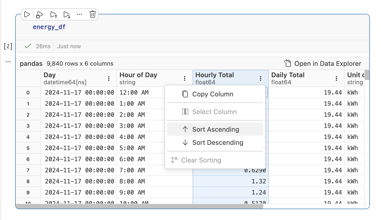Click the debug cell icon

click(x=39, y=15)
